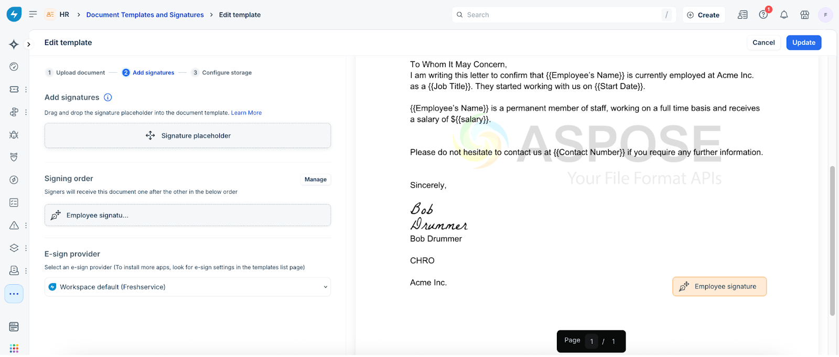Open the stamp/purchase icon in sidebar
This screenshot has width=839, height=357.
(14, 271)
